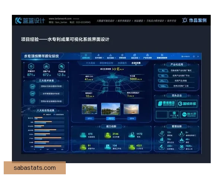Click the logout icon in header
Screen dimensions: 223x178
[x=198, y=56]
